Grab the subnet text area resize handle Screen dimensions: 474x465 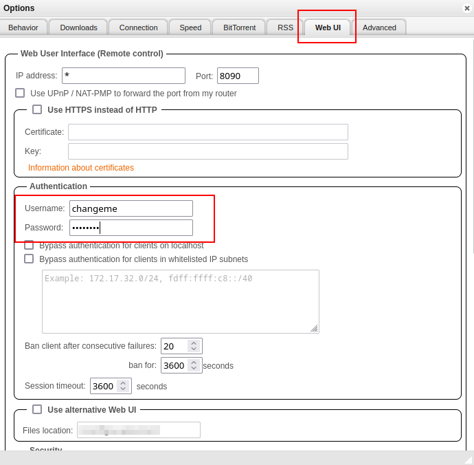pos(315,329)
